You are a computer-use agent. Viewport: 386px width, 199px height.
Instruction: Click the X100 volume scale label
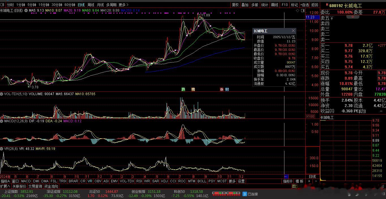pyautogui.click(x=310, y=117)
